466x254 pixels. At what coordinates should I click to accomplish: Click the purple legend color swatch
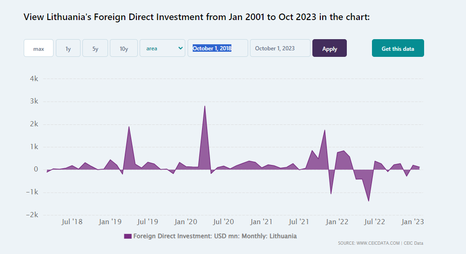click(x=128, y=236)
